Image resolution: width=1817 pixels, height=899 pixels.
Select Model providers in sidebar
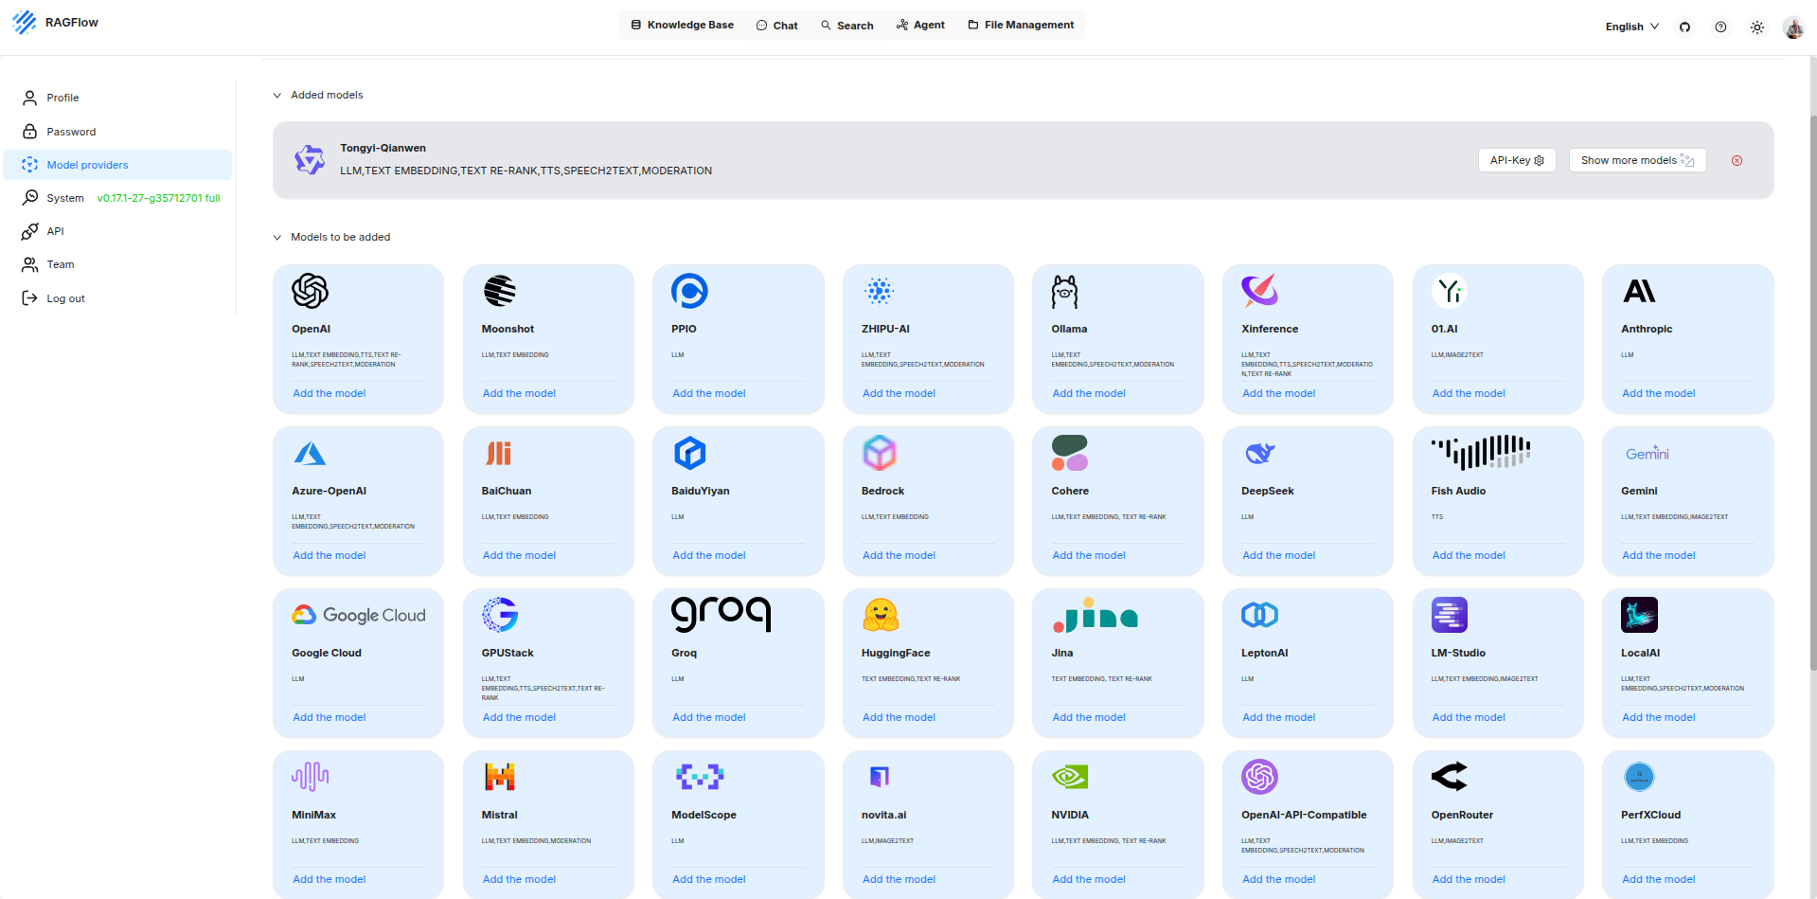[117, 165]
